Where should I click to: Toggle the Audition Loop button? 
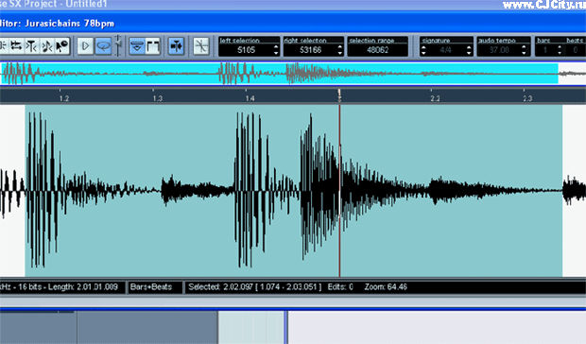coord(103,46)
